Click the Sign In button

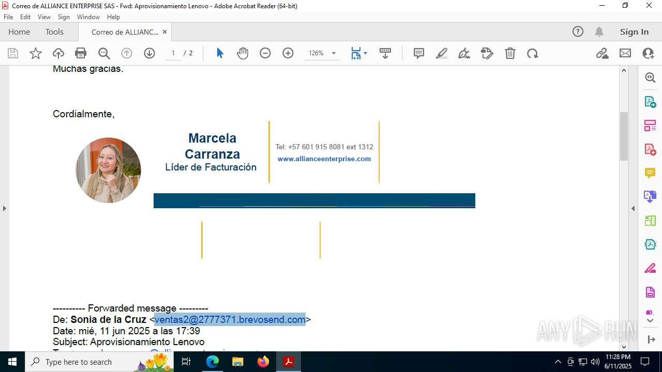pos(634,32)
